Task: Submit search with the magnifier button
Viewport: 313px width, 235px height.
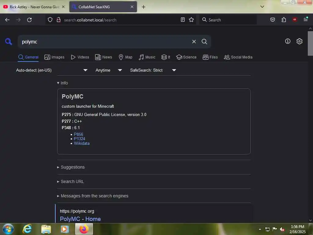Action: click(x=204, y=42)
